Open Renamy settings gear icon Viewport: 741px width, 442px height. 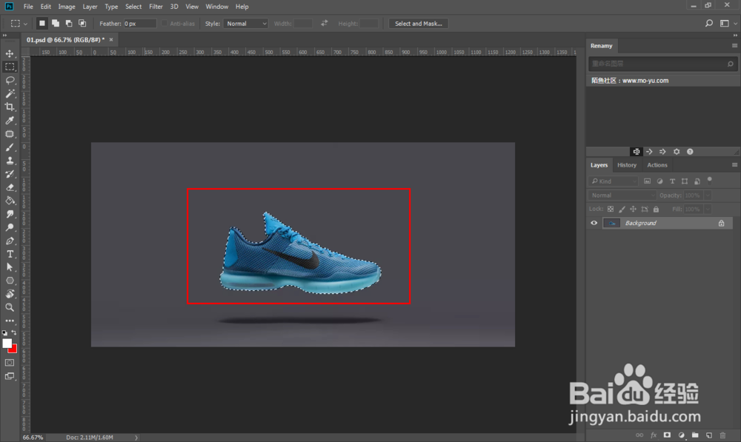[677, 152]
